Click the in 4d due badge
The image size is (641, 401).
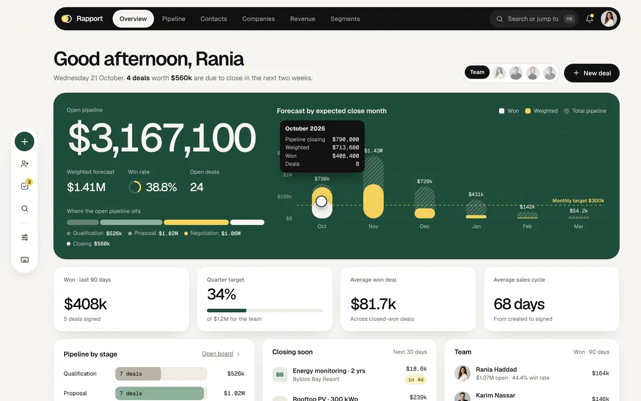tap(416, 380)
